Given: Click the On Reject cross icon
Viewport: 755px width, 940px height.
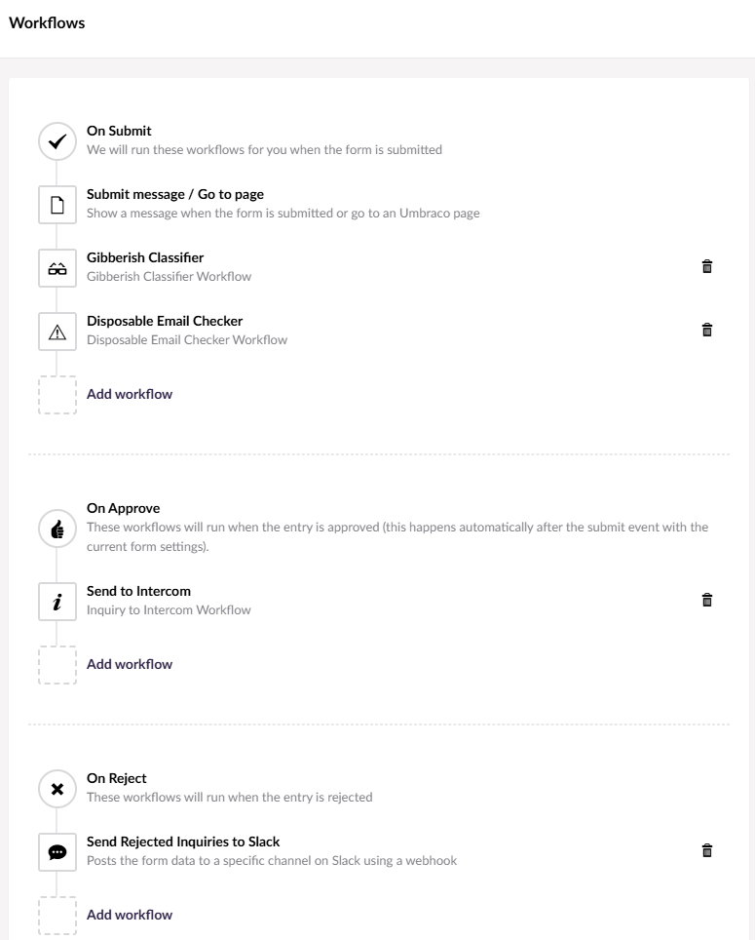Looking at the screenshot, I should (57, 789).
